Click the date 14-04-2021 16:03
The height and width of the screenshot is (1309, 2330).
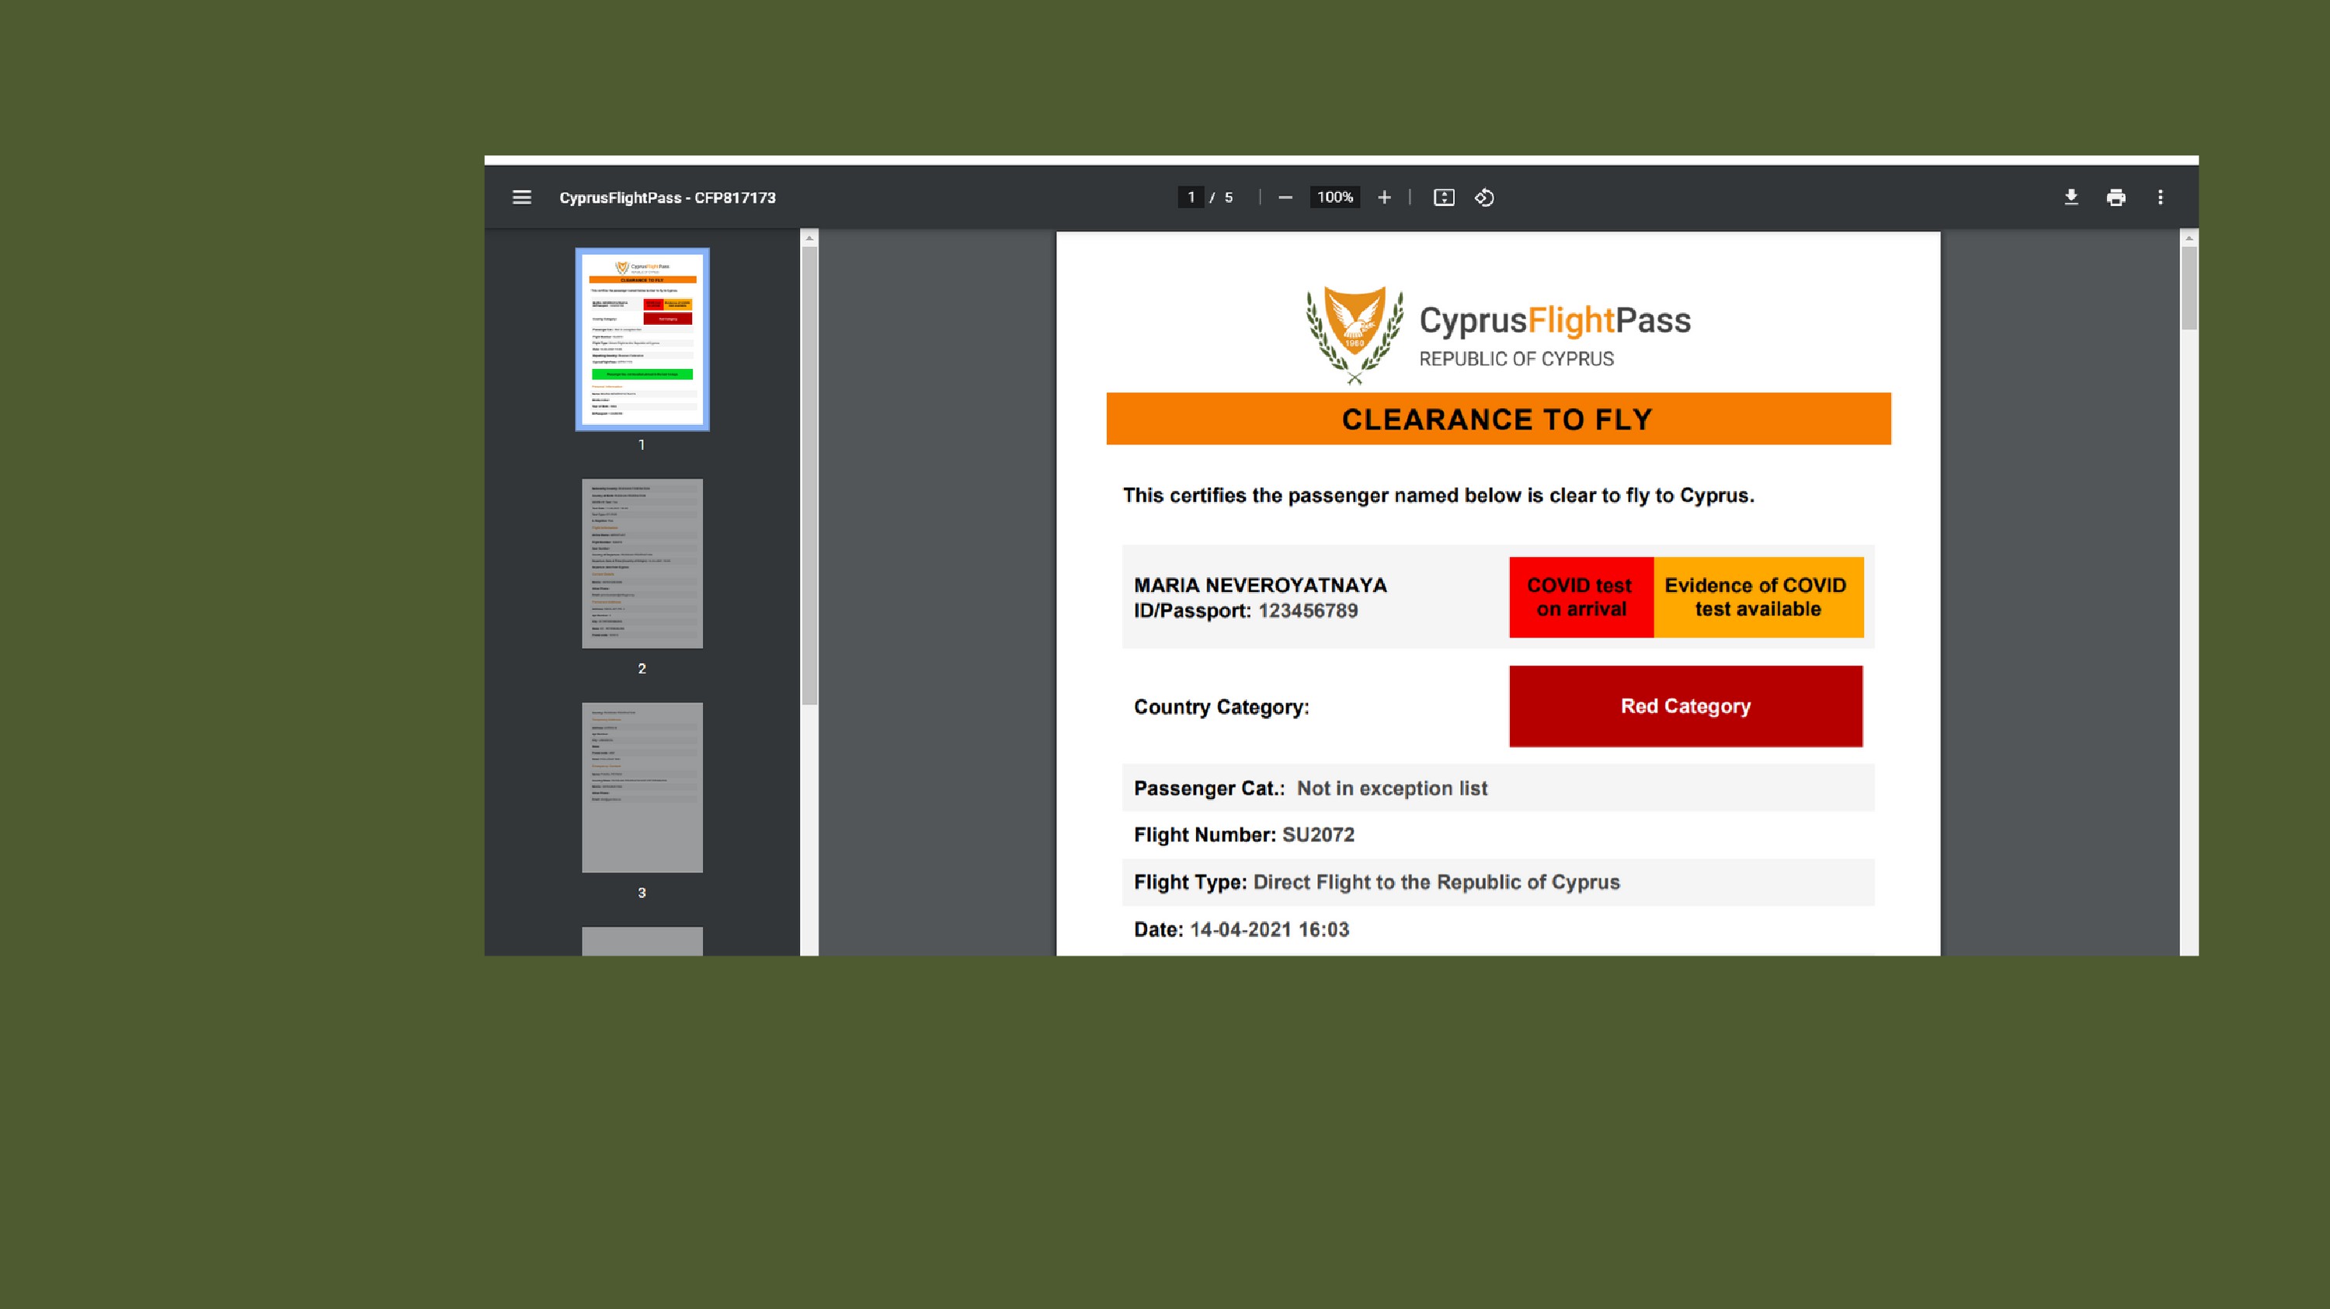1269,930
